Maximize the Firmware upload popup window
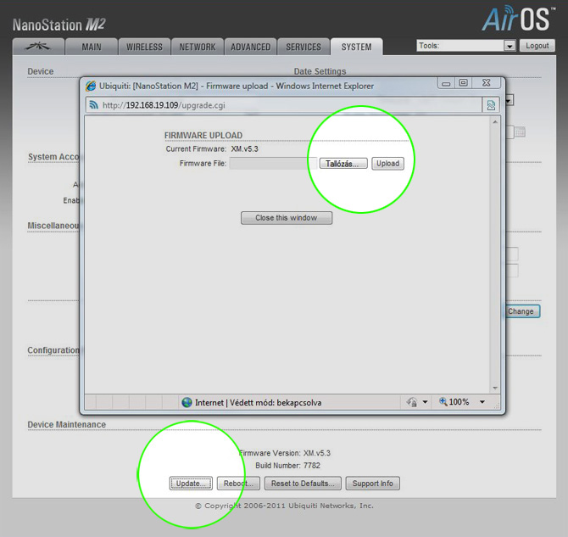The height and width of the screenshot is (537, 568). (x=463, y=83)
